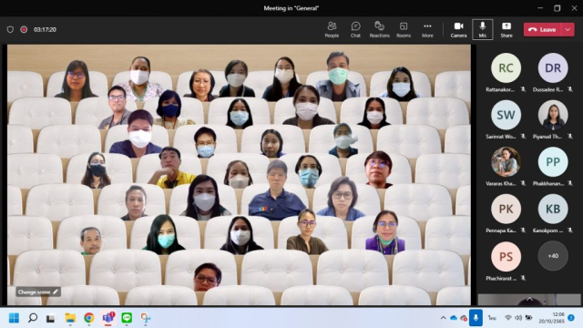Click muted mic icon beside Rattanakor
This screenshot has height=328, width=583.
523,89
